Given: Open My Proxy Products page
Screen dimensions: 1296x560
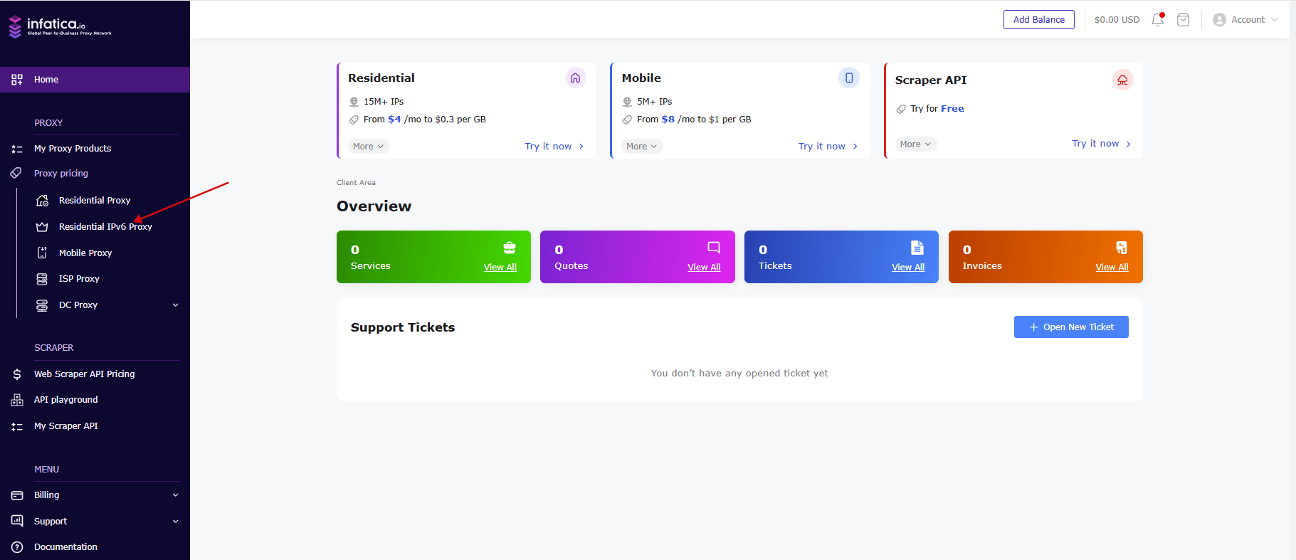Looking at the screenshot, I should 73,149.
